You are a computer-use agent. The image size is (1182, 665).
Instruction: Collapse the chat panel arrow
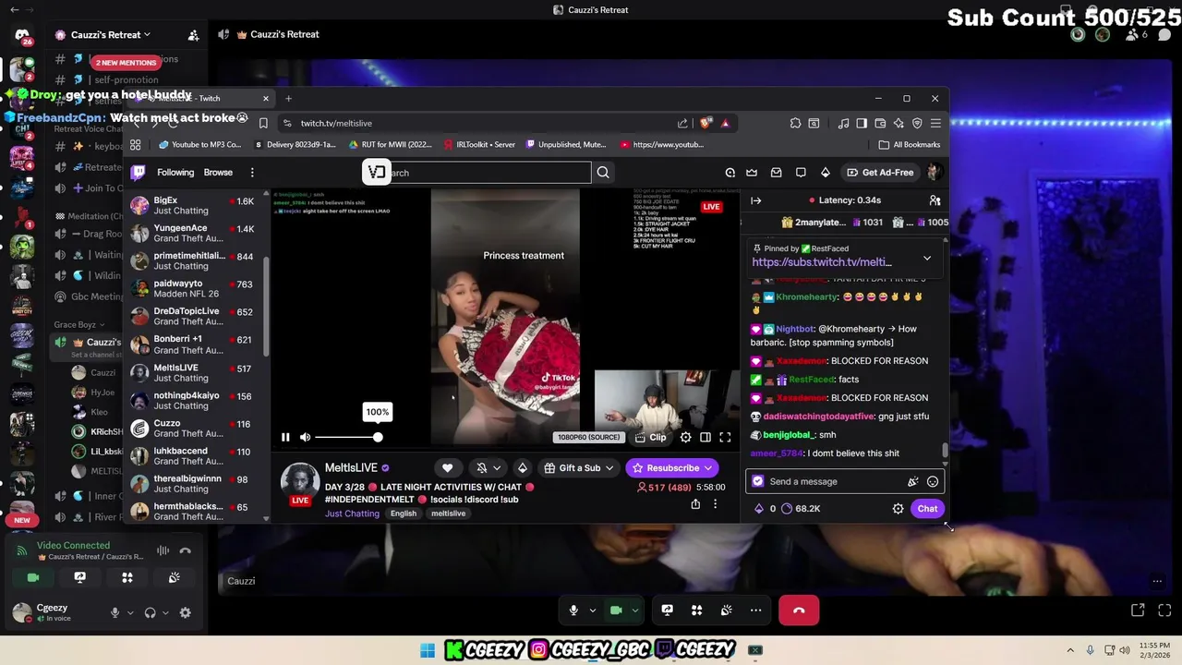point(756,200)
